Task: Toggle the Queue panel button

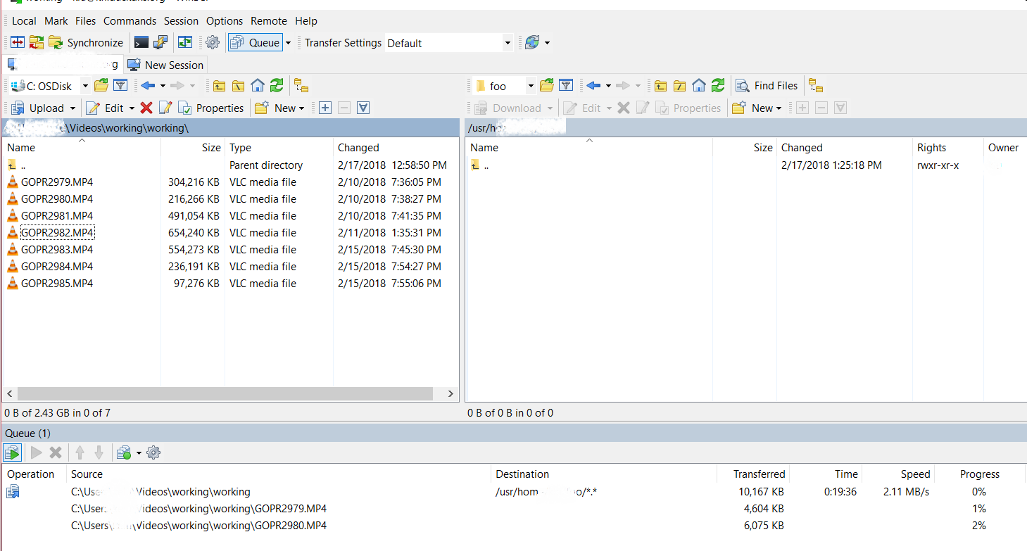Action: [x=256, y=43]
